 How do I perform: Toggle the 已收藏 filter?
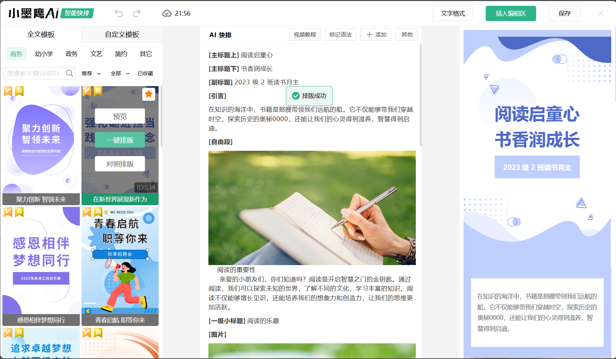[145, 73]
